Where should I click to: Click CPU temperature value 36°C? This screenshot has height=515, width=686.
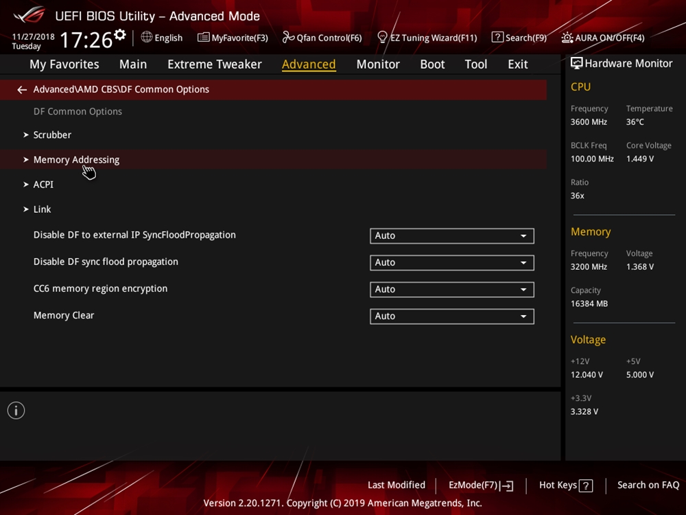tap(635, 122)
